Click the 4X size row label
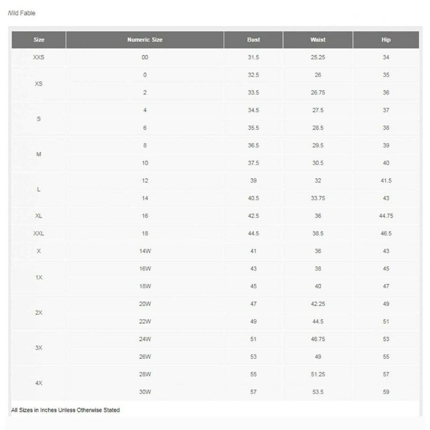430x430 pixels. tap(39, 383)
